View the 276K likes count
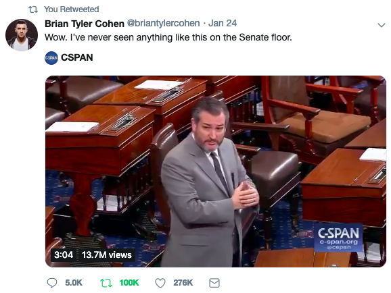The image size is (391, 293). [x=183, y=283]
